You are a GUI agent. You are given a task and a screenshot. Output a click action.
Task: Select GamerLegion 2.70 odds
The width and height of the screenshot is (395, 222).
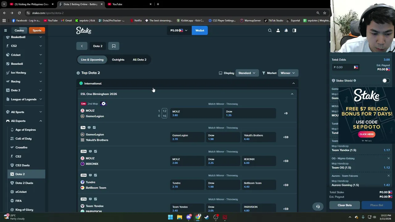[x=187, y=137]
